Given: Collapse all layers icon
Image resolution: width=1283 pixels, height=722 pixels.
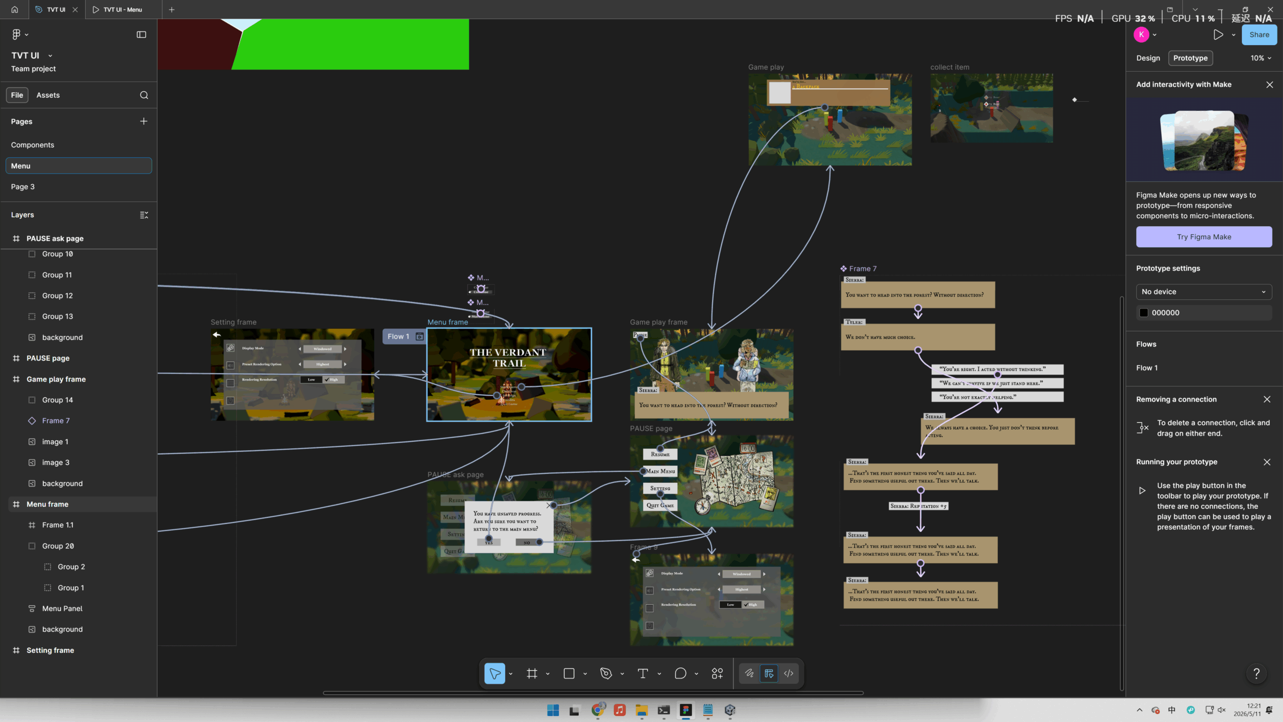Looking at the screenshot, I should [x=144, y=215].
